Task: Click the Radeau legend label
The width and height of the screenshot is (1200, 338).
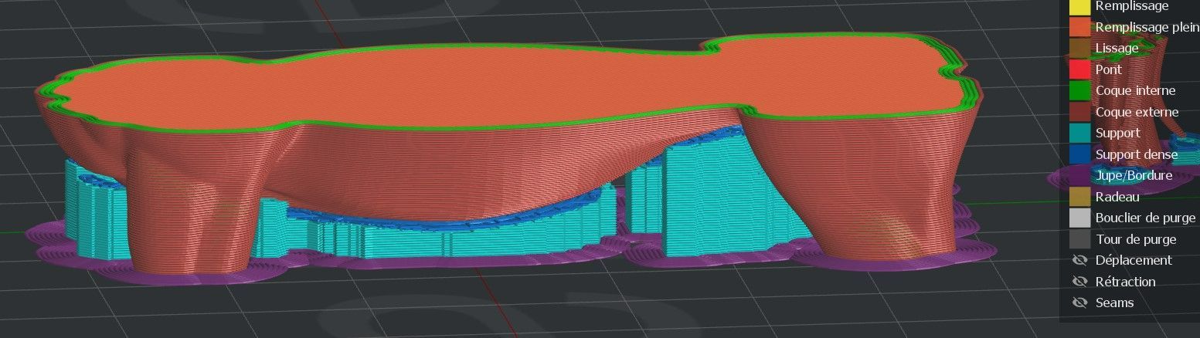Action: [1117, 197]
